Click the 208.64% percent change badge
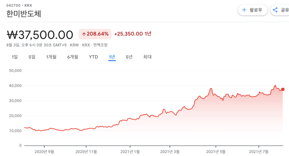 pyautogui.click(x=95, y=34)
